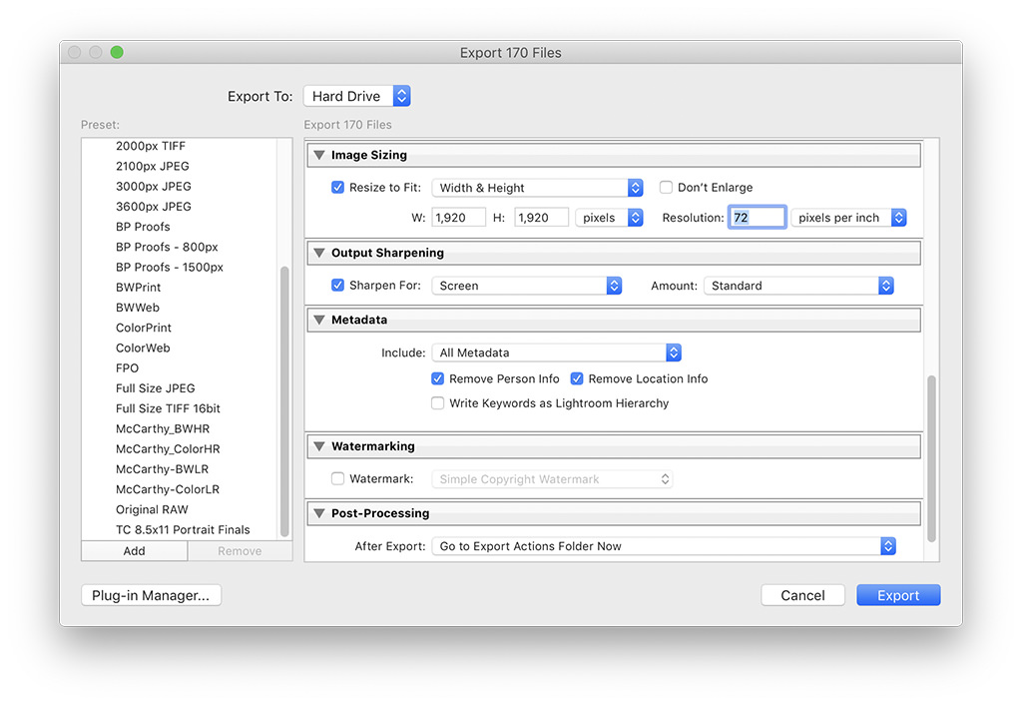This screenshot has width=1022, height=705.
Task: Click the green zoom window button
Action: pyautogui.click(x=117, y=52)
